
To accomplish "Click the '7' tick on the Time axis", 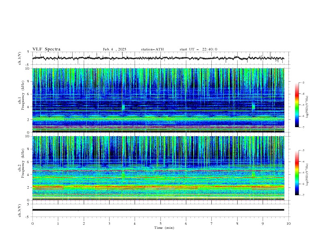I will (x=212, y=224).
